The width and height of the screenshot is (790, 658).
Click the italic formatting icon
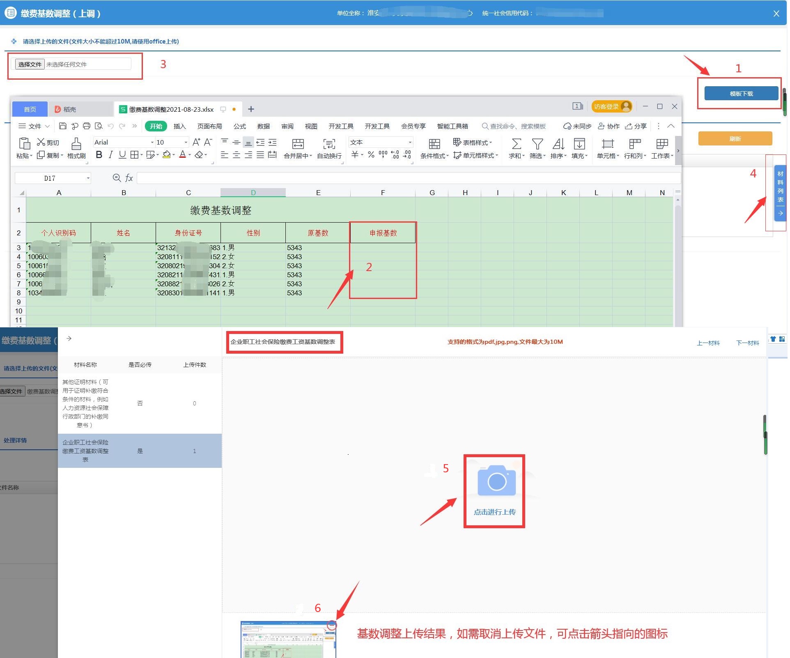click(x=110, y=155)
